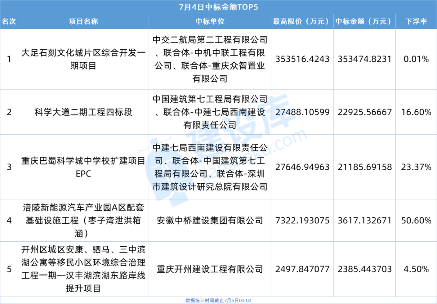Viewport: 437px width, 304px height.
Task: Click the 开州区城区安康 project name cell
Action: (83, 269)
